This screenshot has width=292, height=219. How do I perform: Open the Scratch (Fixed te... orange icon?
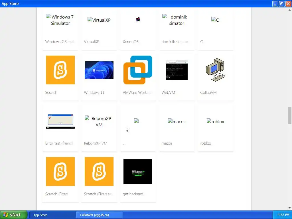pyautogui.click(x=99, y=171)
